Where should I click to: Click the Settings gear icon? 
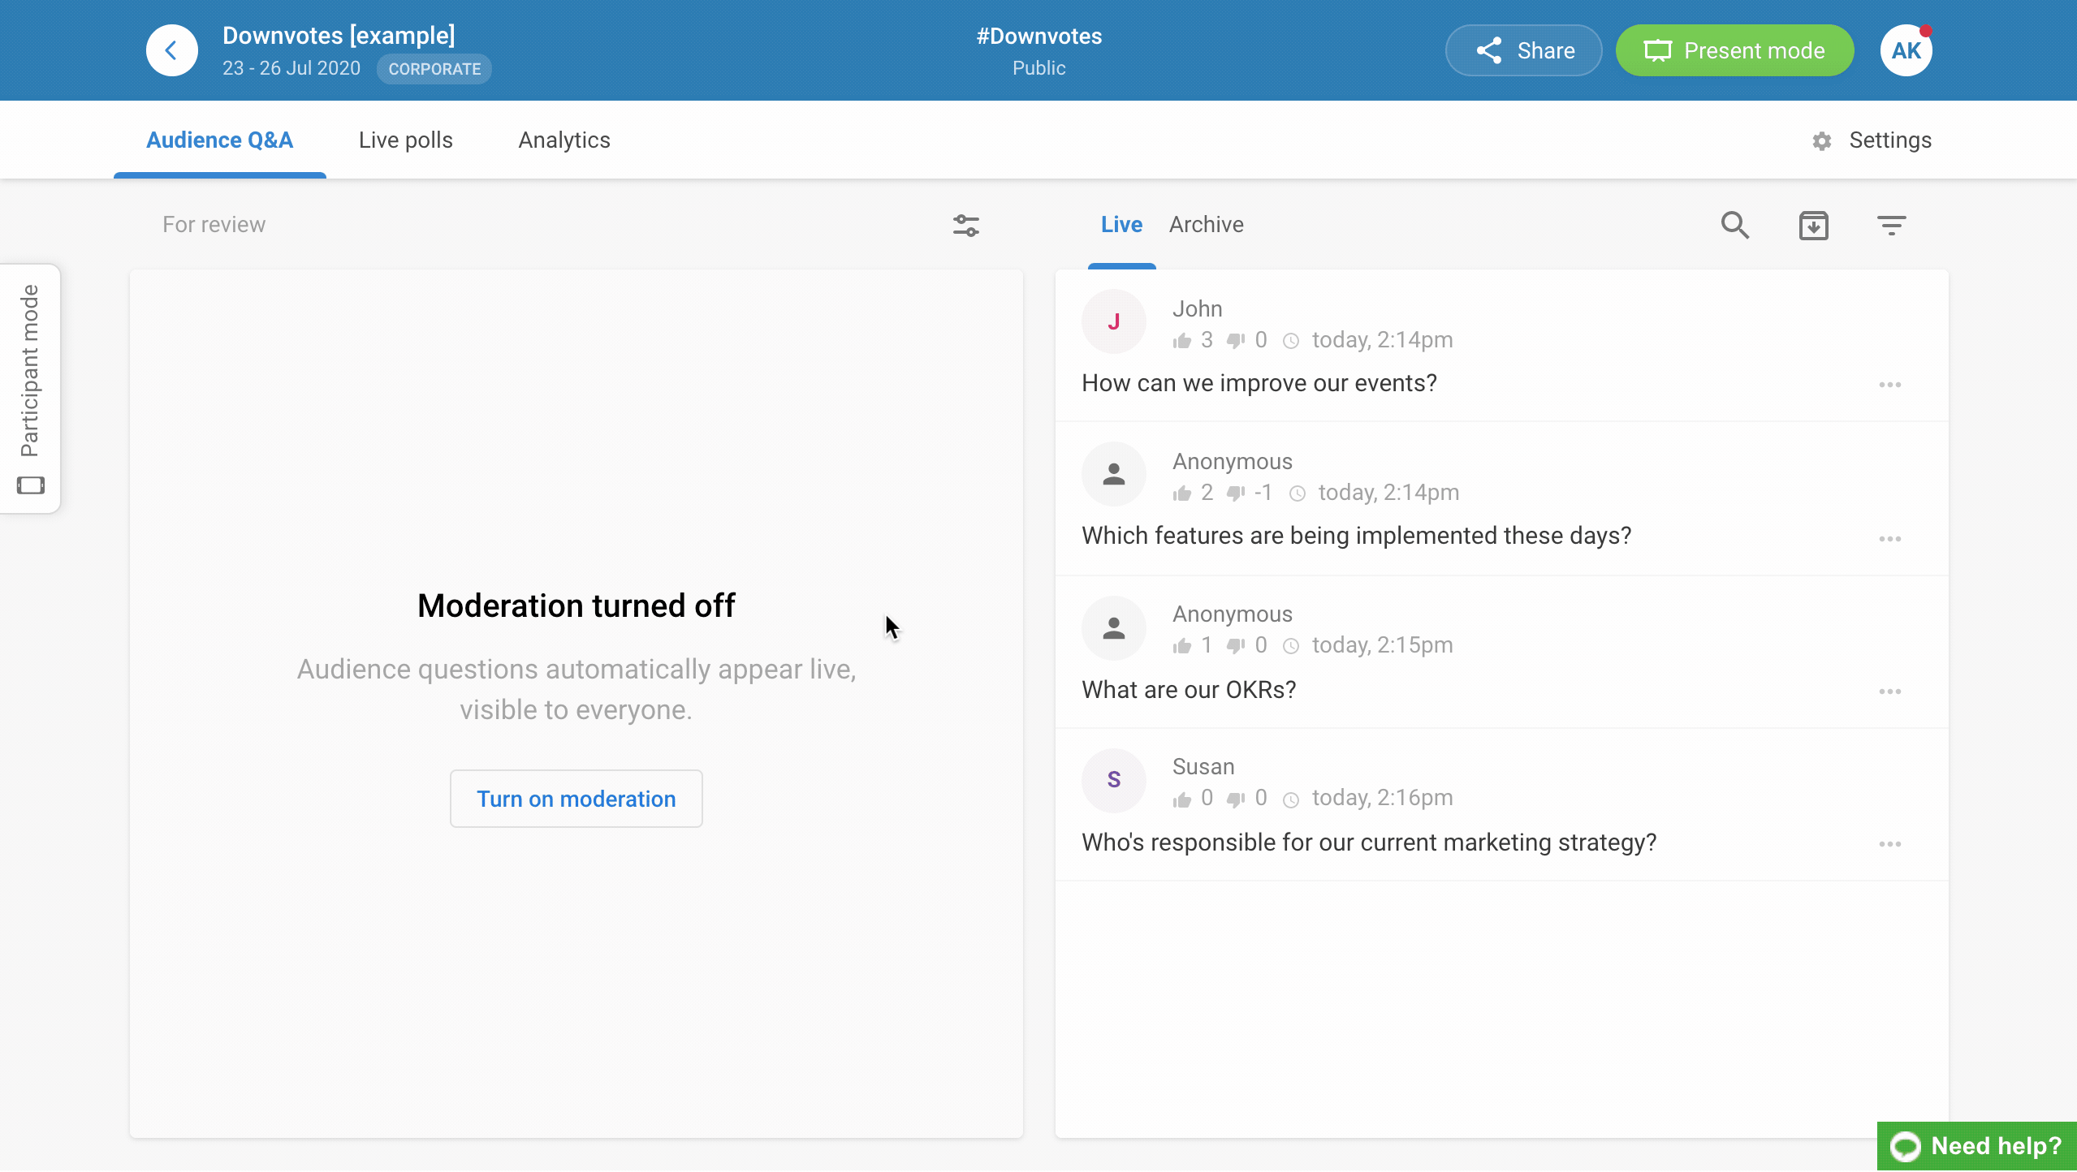1822,141
